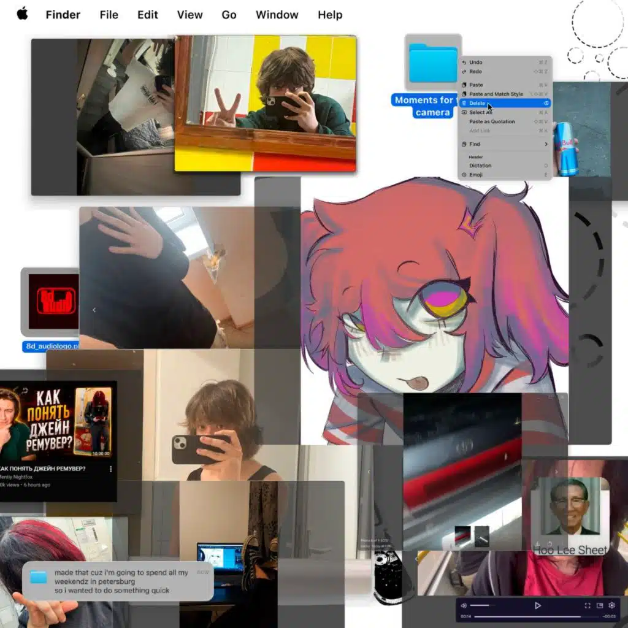Click the Nightfox channel name under video title
Image resolution: width=628 pixels, height=628 pixels.
click(17, 477)
